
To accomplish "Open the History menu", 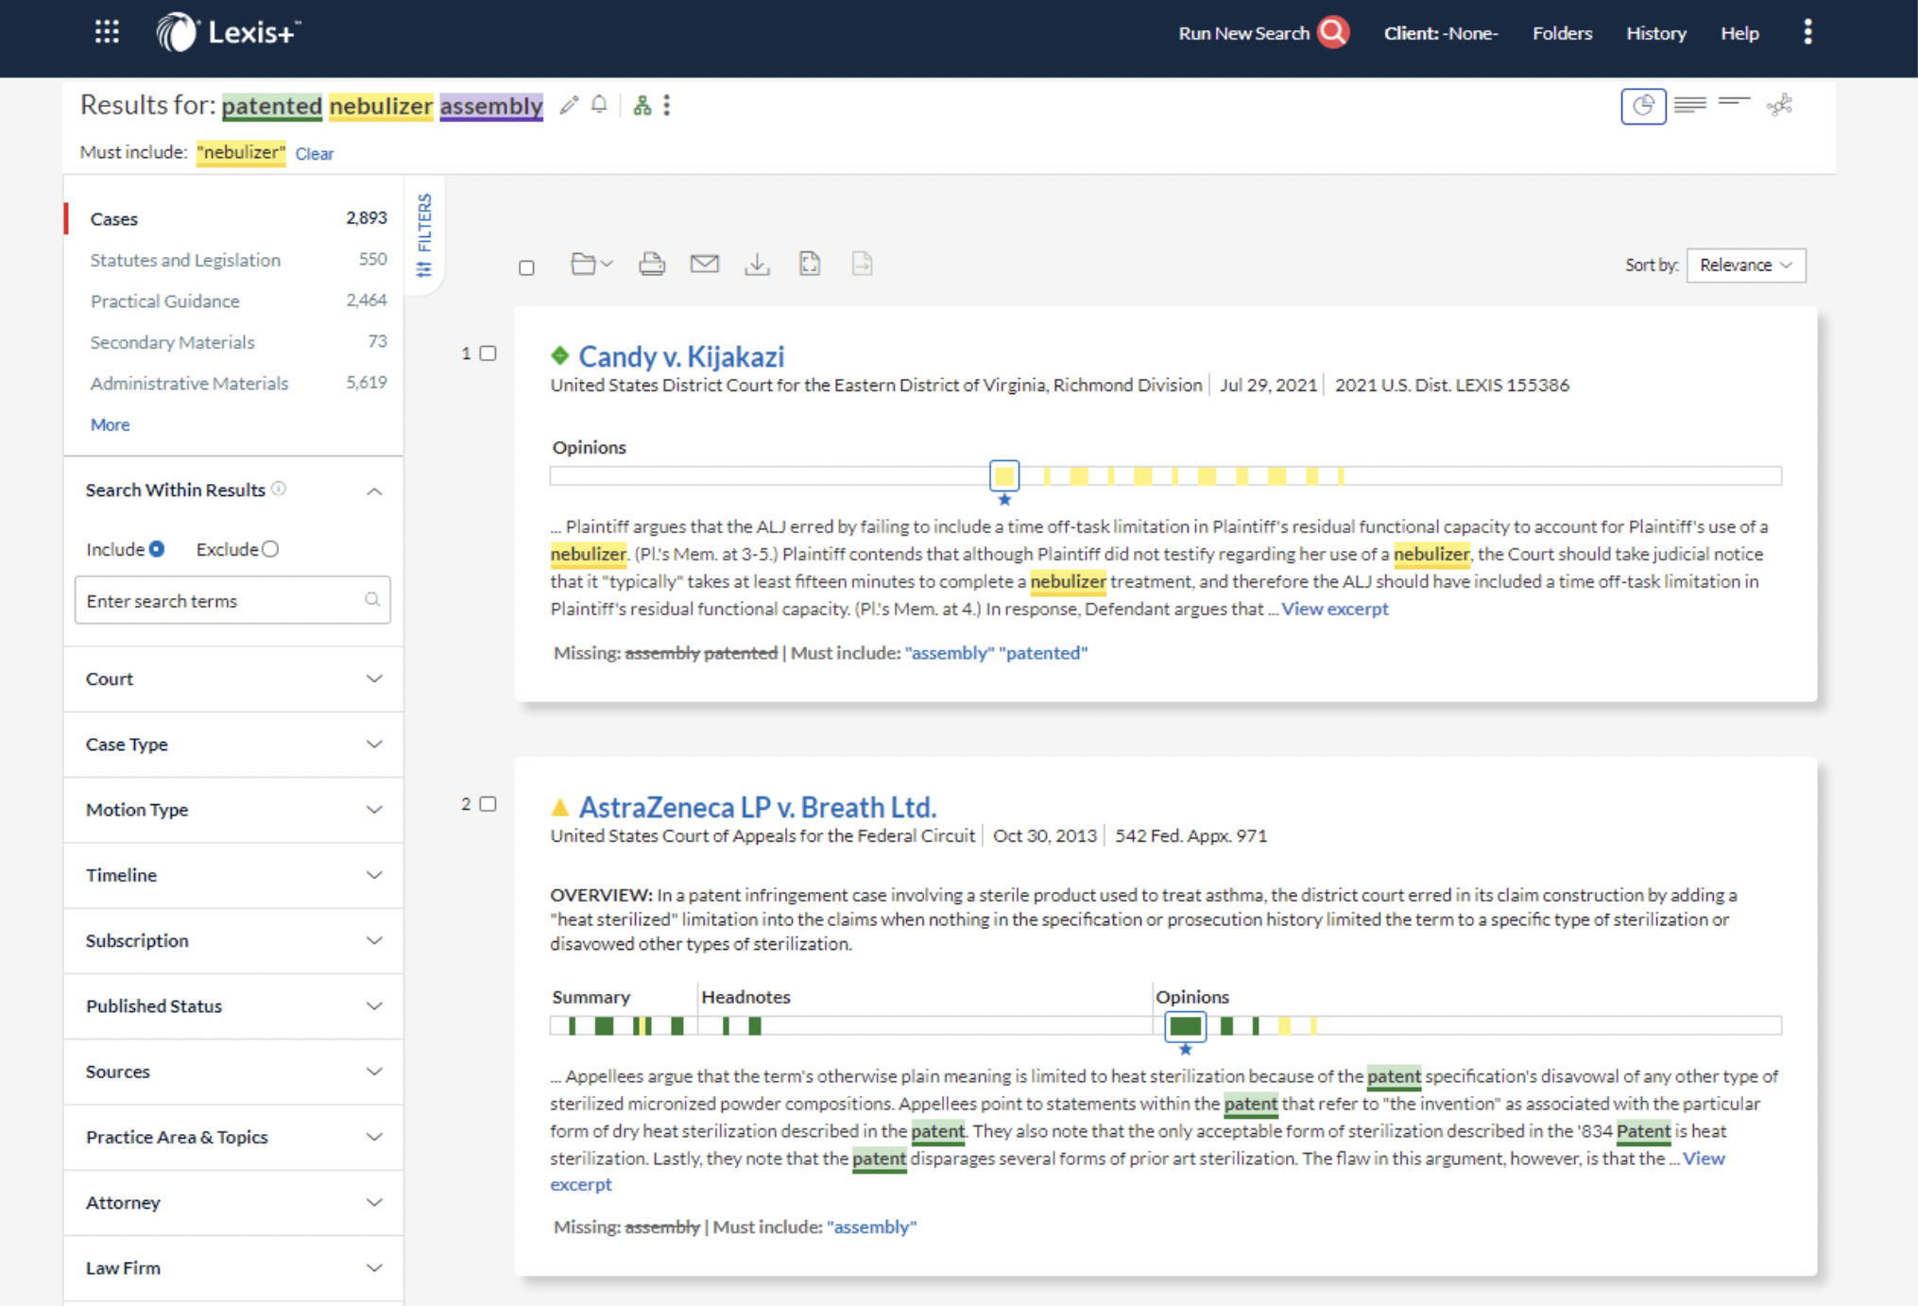I will point(1656,32).
